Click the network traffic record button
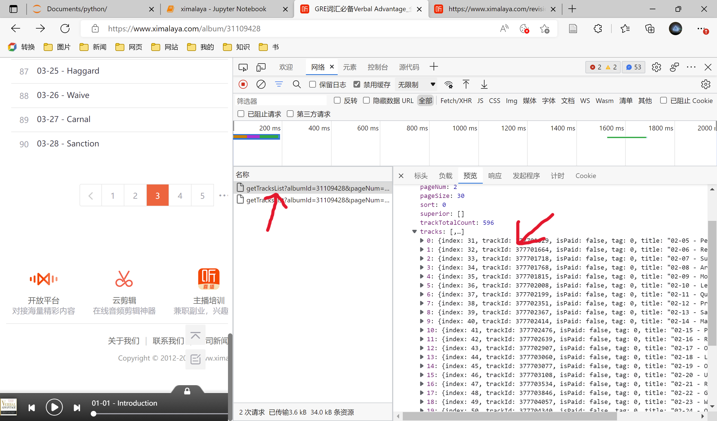 [x=243, y=84]
